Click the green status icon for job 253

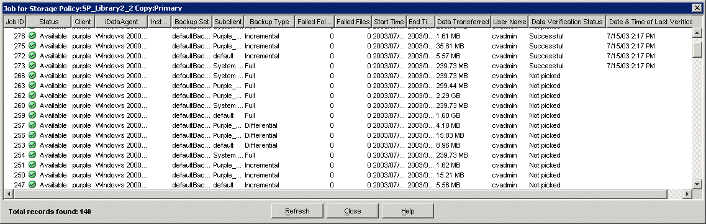32,145
